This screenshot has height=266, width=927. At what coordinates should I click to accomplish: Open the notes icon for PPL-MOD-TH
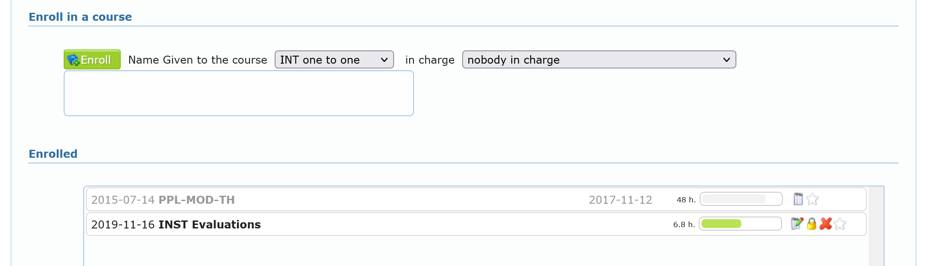point(798,199)
